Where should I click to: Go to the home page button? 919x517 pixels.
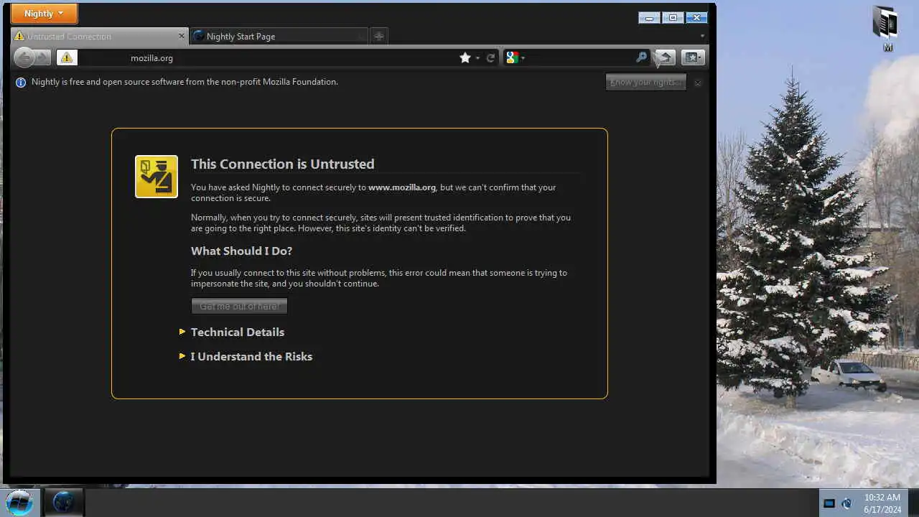(665, 57)
